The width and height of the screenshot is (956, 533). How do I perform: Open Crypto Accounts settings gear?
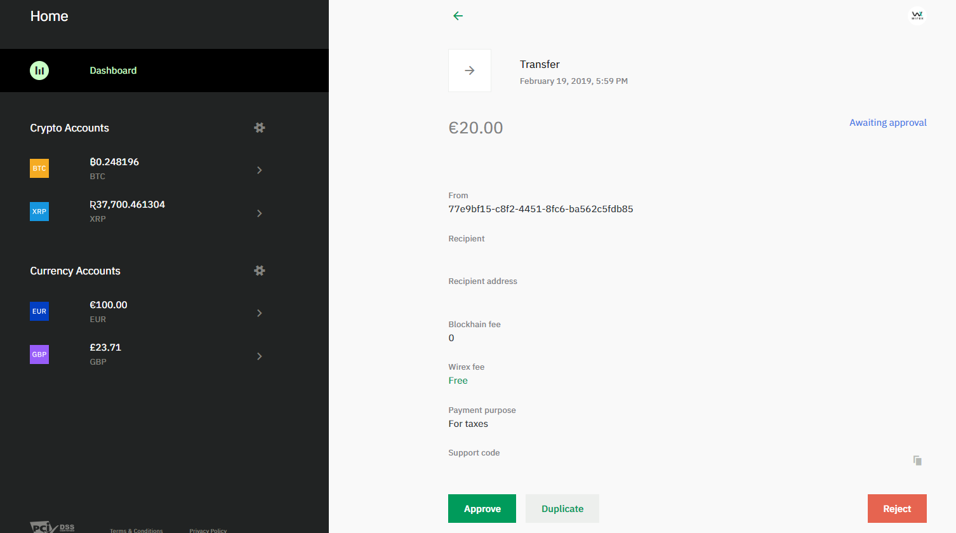click(x=260, y=128)
